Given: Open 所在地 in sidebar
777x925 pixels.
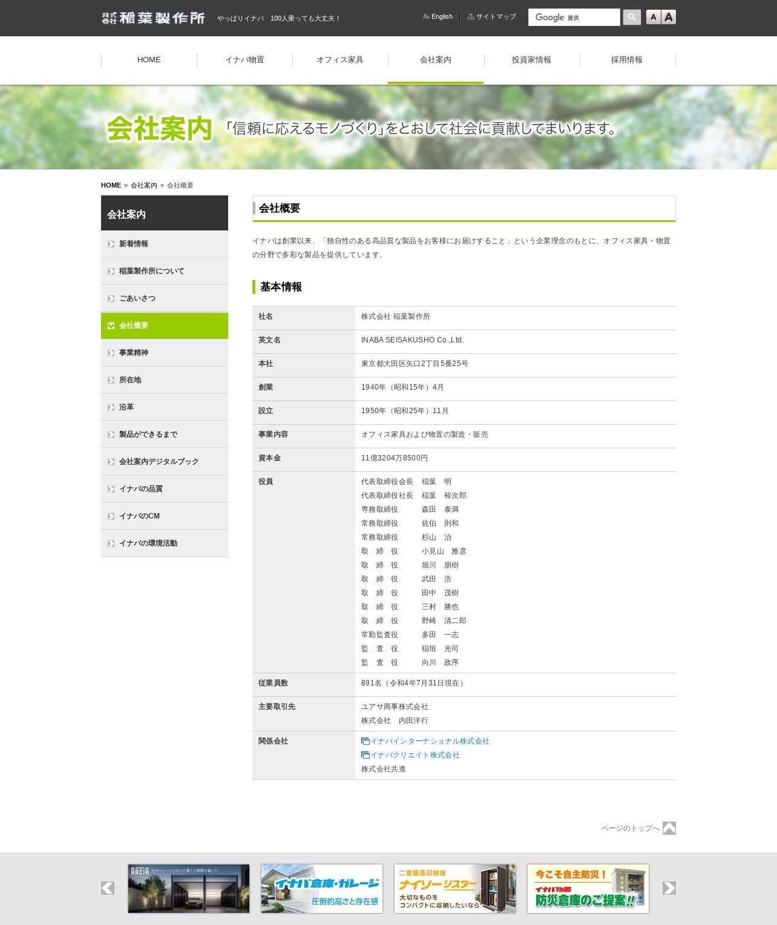Looking at the screenshot, I should pyautogui.click(x=165, y=380).
